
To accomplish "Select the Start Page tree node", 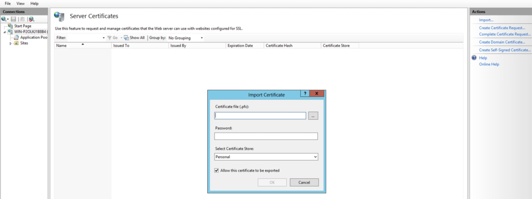I will (x=22, y=26).
